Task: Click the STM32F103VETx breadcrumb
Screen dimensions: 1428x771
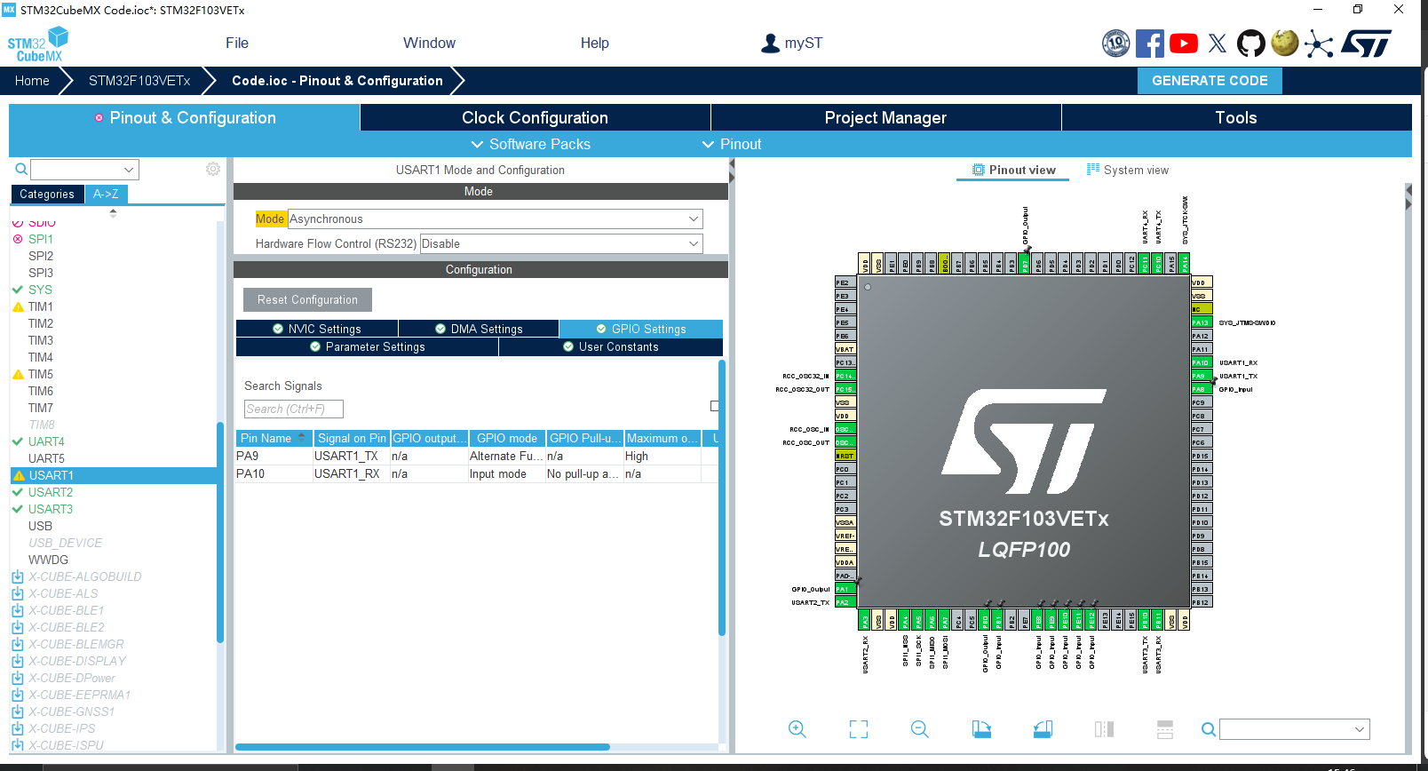Action: point(139,80)
